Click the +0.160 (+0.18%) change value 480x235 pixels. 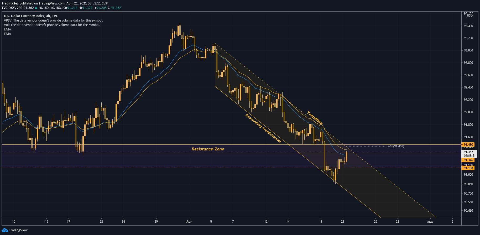click(50, 8)
